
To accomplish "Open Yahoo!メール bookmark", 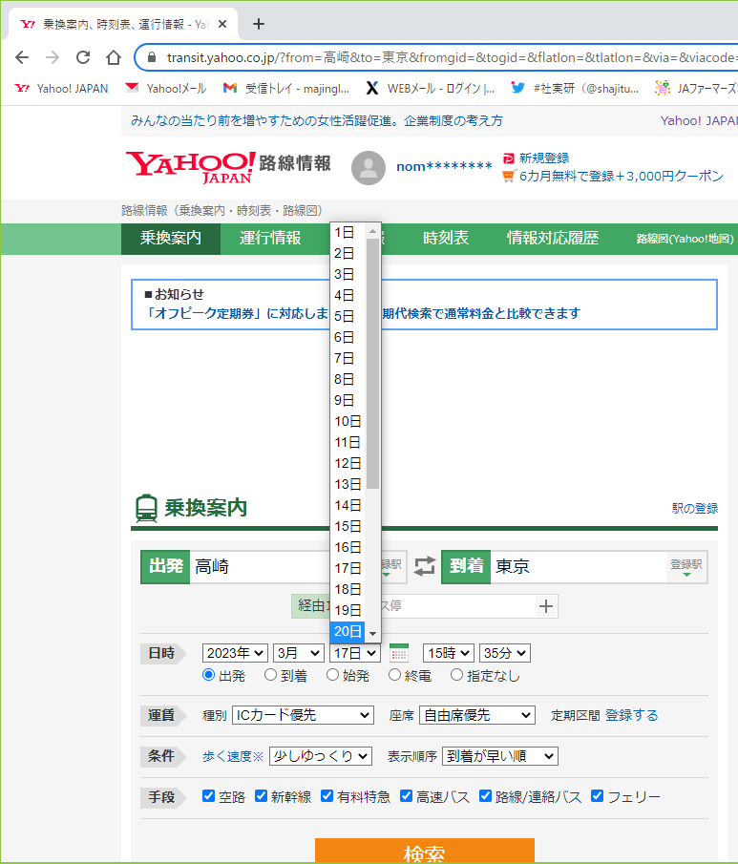I will click(x=165, y=88).
